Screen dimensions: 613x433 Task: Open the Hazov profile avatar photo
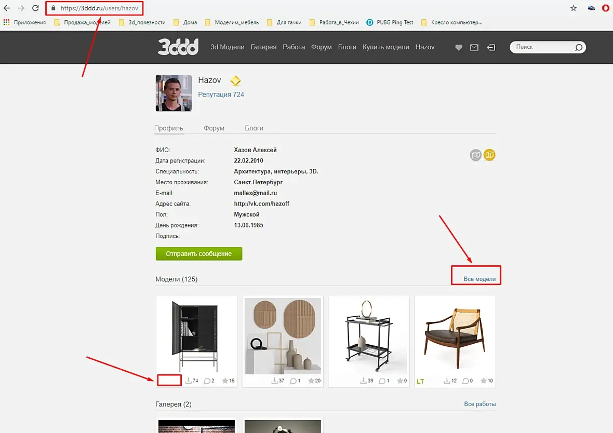[x=174, y=93]
